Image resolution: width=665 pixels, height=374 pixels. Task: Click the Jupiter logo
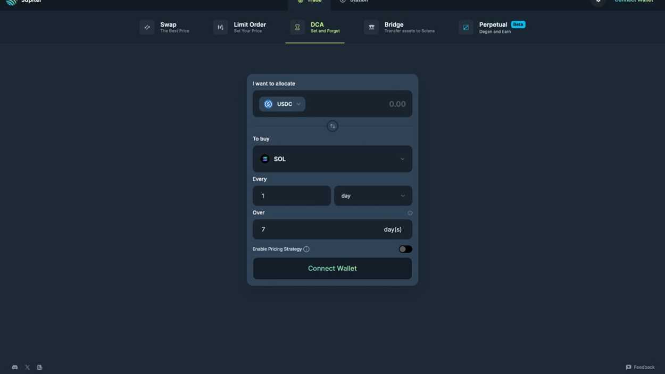12,2
